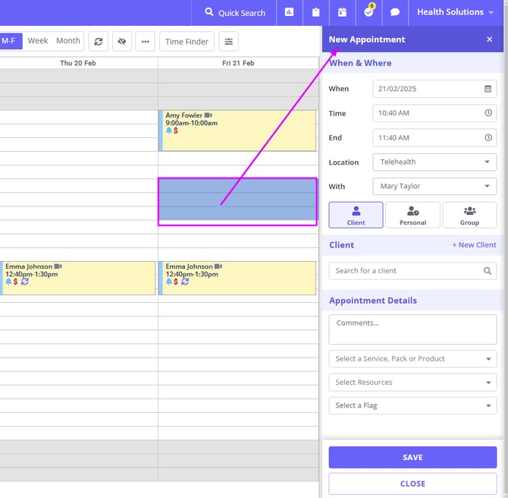This screenshot has width=508, height=498.
Task: Toggle the hide/eye-slash visibility button
Action: click(x=121, y=41)
